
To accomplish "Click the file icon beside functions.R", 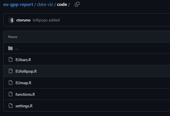I will click(x=10, y=94).
